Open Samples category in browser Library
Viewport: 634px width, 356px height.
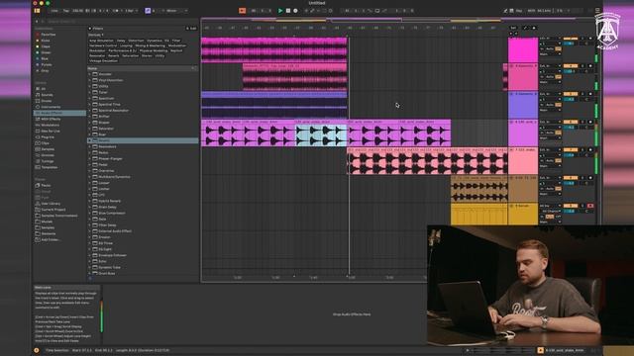[x=48, y=149]
